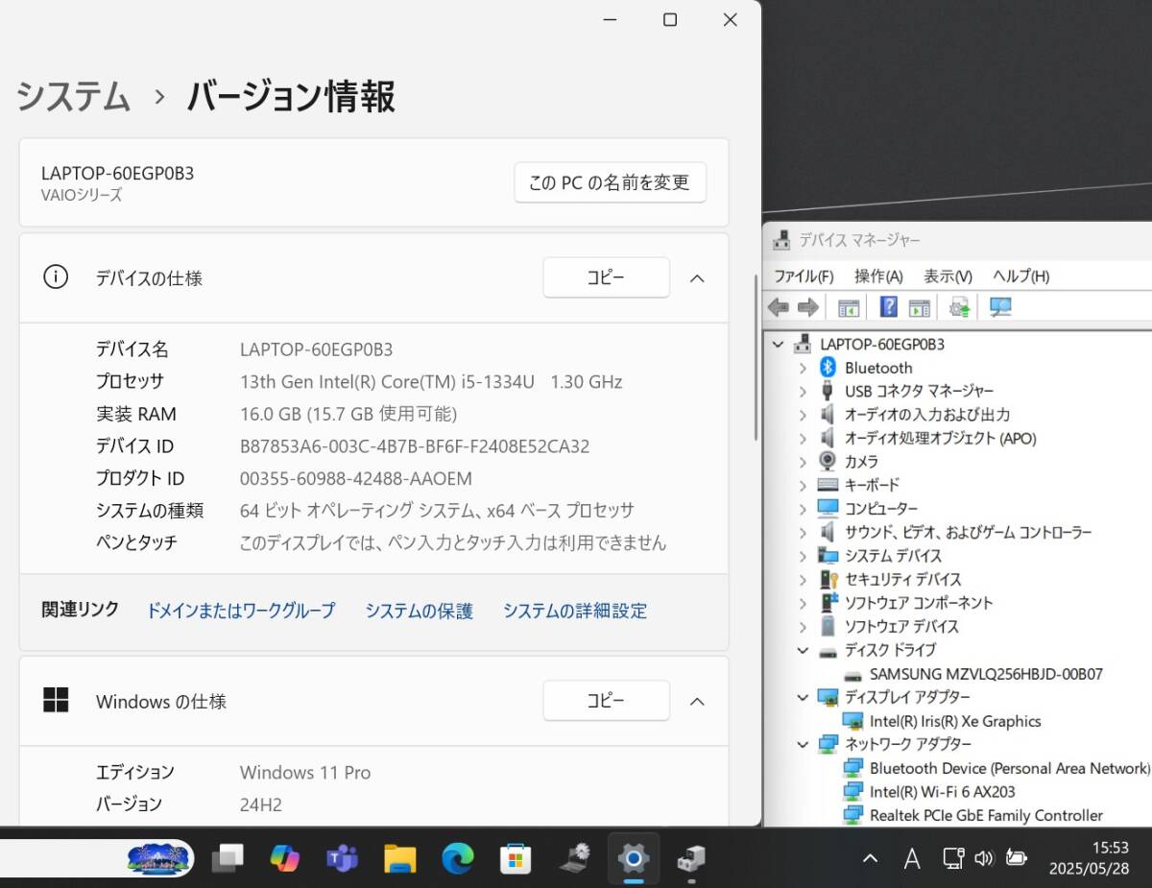Select the Intel(R) Wi-Fi 6 AX203 adapter
This screenshot has width=1152, height=888.
pos(942,792)
